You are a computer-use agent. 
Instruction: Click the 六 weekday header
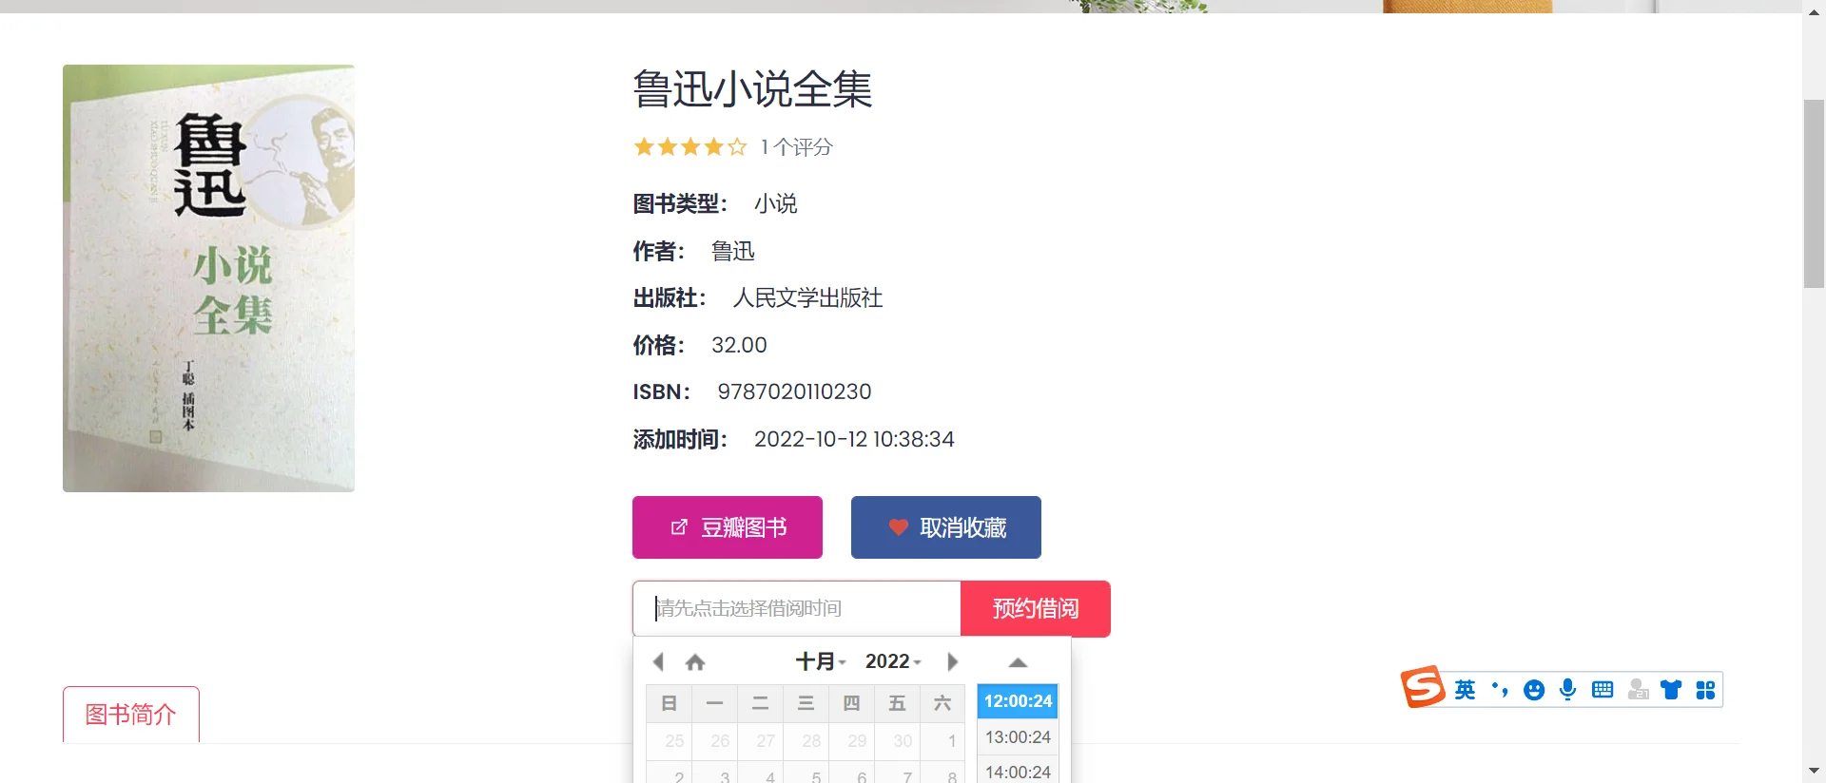coord(942,703)
